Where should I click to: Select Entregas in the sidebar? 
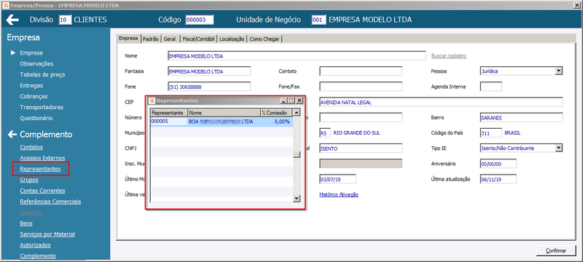coord(31,85)
